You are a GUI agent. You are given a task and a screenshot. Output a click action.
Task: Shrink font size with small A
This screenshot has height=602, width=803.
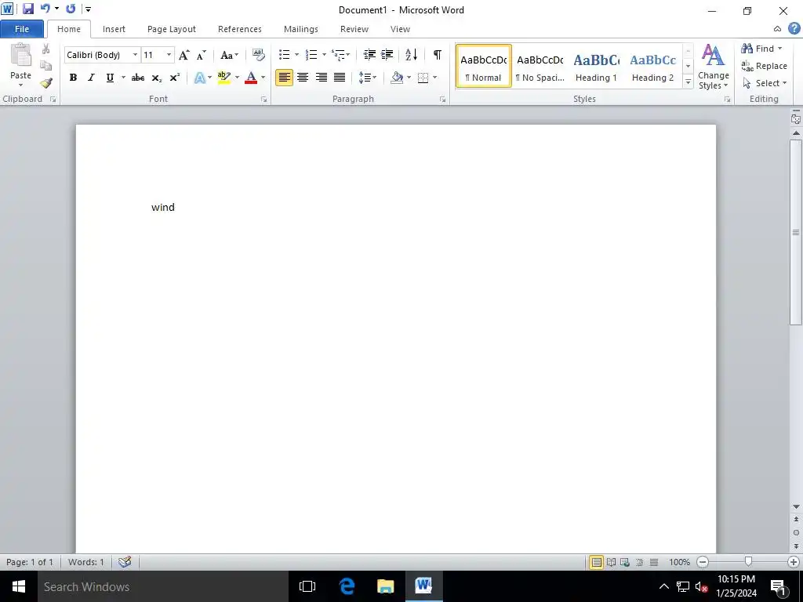(x=202, y=55)
